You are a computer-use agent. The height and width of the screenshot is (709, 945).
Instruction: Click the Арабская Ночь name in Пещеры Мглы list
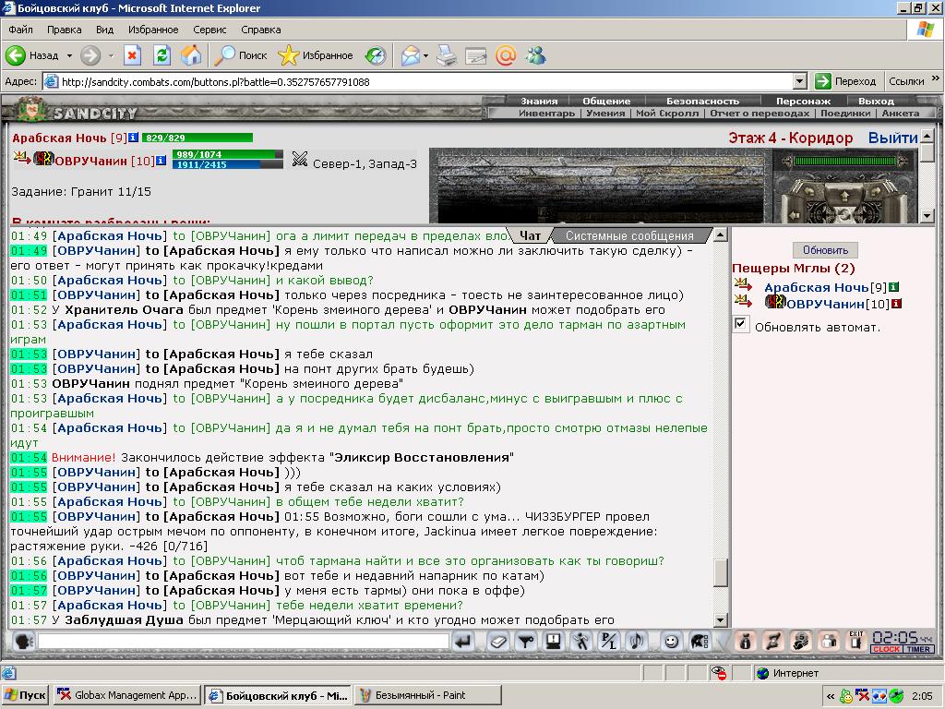(816, 288)
